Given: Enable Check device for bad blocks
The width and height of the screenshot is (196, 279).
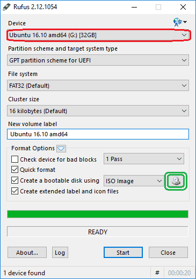Looking at the screenshot, I should click(x=14, y=159).
